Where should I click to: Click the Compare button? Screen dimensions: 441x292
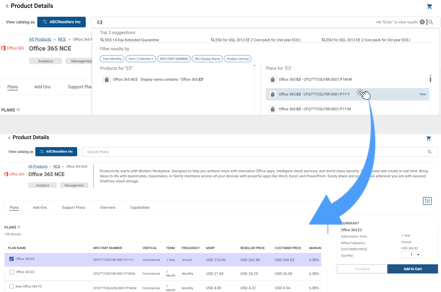pos(362,269)
